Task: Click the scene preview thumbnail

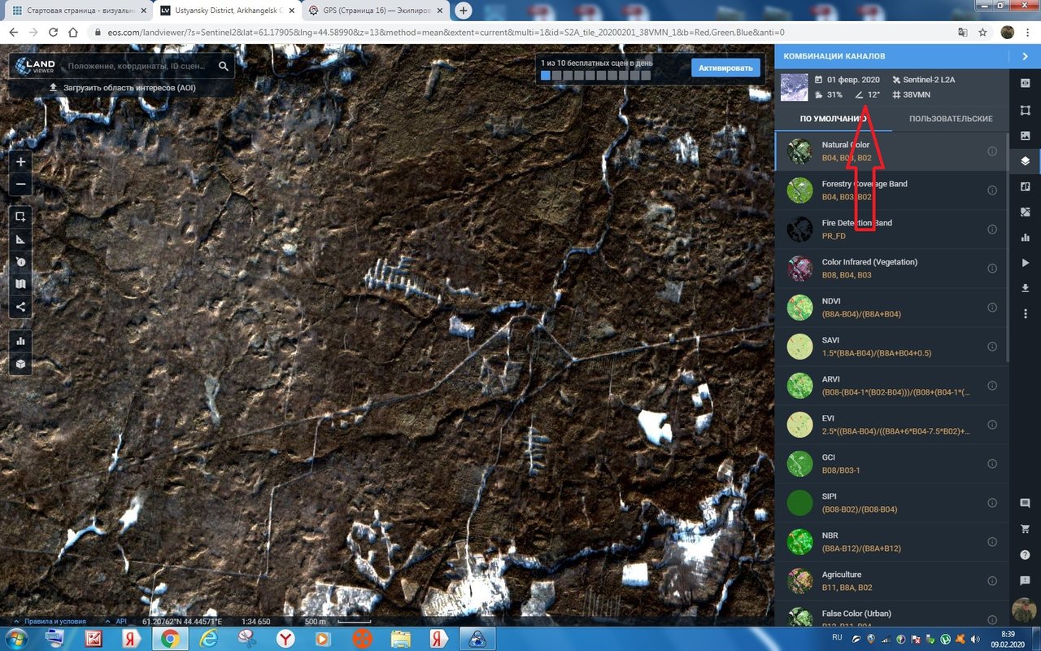Action: [x=795, y=87]
